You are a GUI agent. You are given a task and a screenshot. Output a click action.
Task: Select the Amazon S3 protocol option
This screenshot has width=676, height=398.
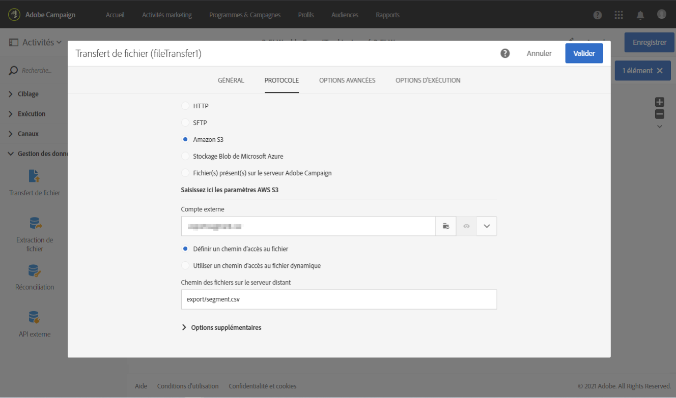pyautogui.click(x=185, y=140)
